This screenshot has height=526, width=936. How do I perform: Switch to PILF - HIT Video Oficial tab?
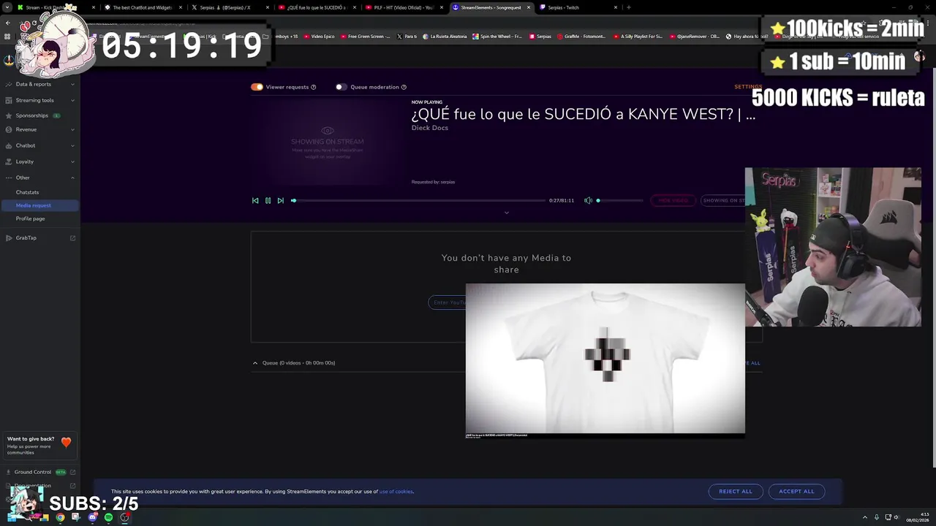click(403, 7)
